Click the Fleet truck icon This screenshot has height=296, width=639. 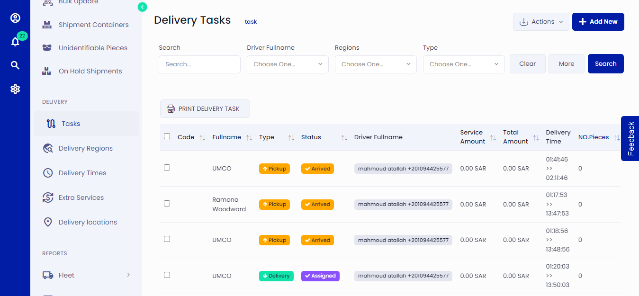48,275
